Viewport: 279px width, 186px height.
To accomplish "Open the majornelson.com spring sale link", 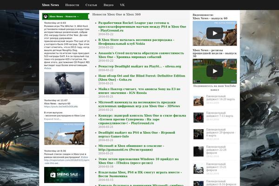I will (x=66, y=162).
